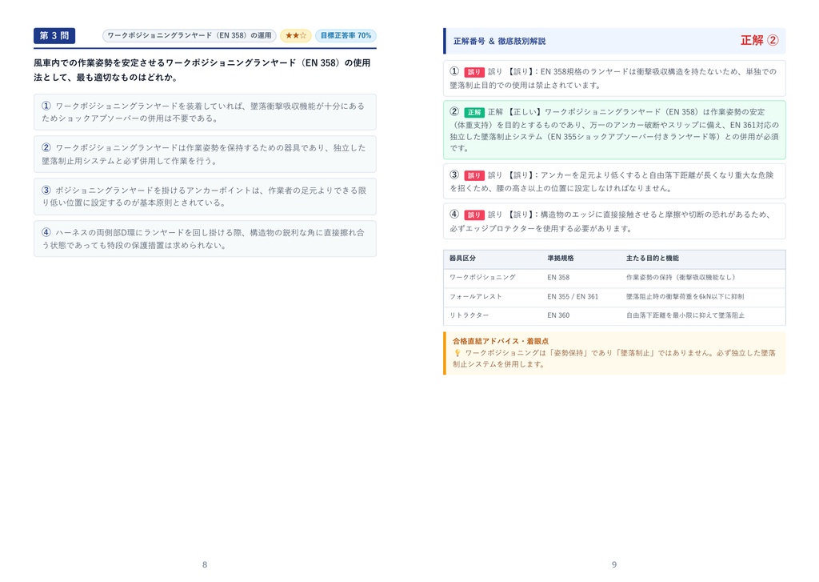Click the EN 358 table cell
Viewport: 819px width, 582px height.
coord(558,278)
